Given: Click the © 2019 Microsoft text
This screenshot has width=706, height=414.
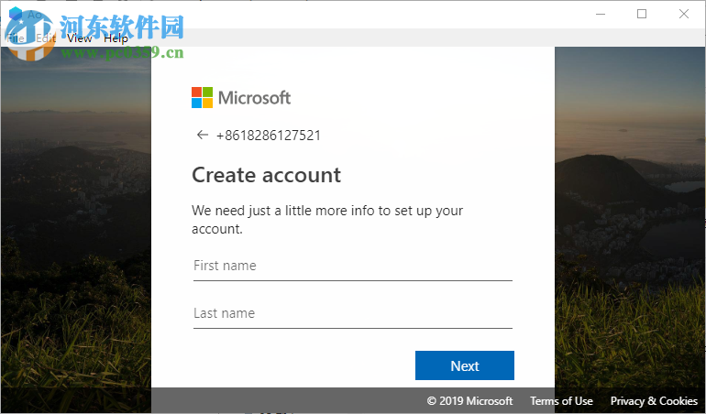Looking at the screenshot, I should (469, 400).
